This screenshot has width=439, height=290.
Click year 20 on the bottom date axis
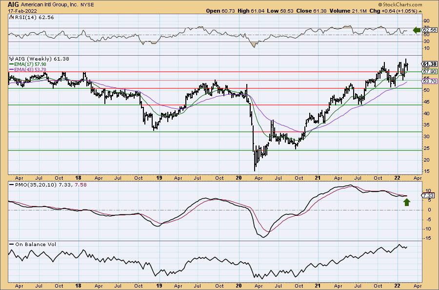tap(239, 286)
